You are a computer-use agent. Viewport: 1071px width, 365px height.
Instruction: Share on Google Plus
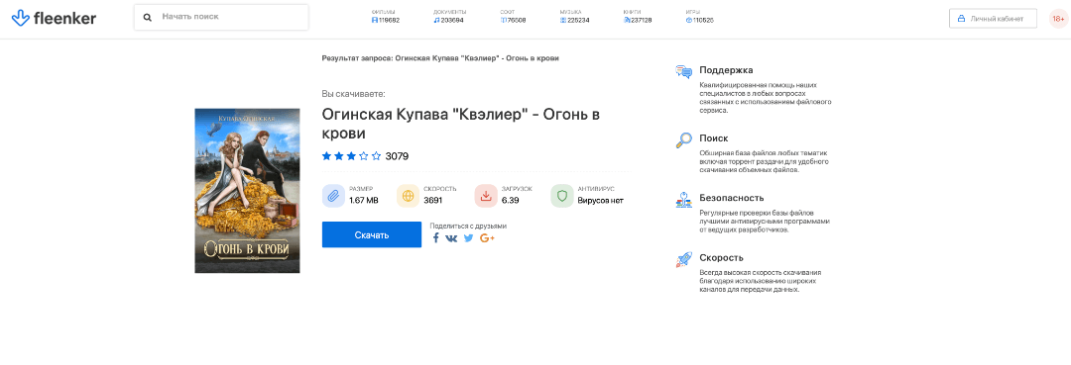pyautogui.click(x=487, y=237)
